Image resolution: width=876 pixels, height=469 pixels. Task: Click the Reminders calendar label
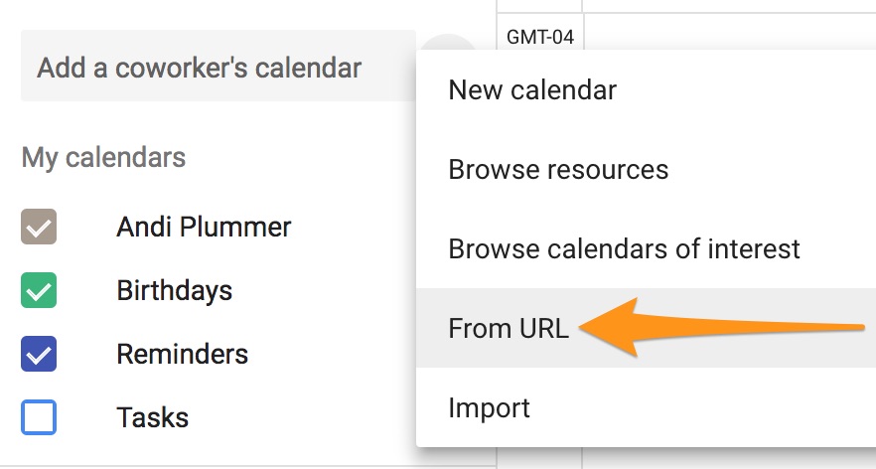(x=182, y=355)
